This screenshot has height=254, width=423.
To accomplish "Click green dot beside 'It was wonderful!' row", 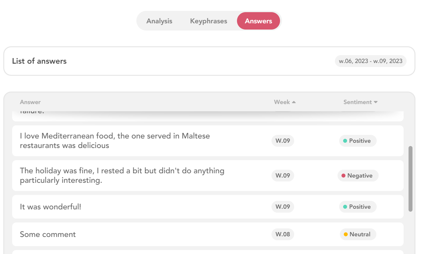I will [x=345, y=207].
